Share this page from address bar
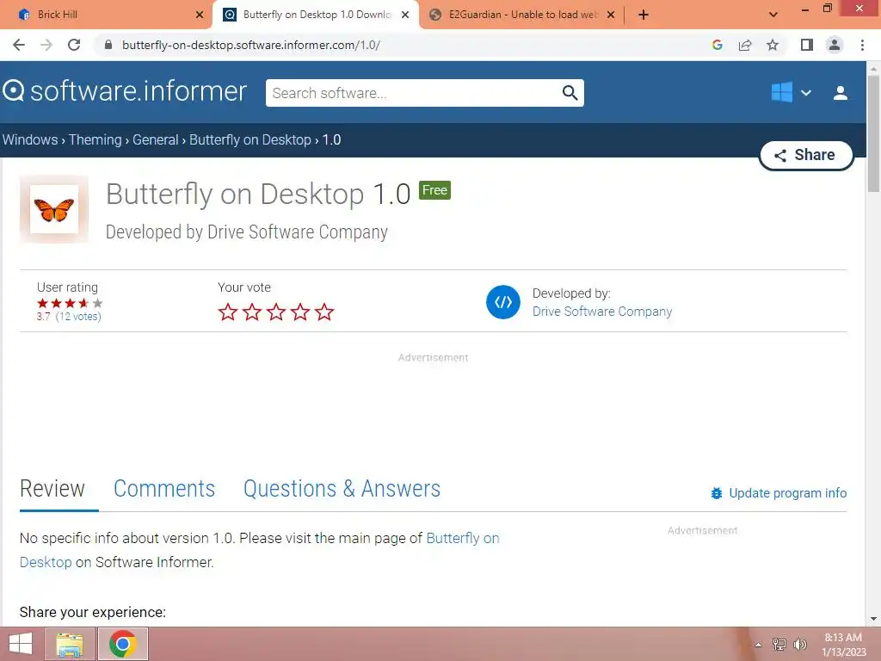The height and width of the screenshot is (661, 881). pos(745,45)
